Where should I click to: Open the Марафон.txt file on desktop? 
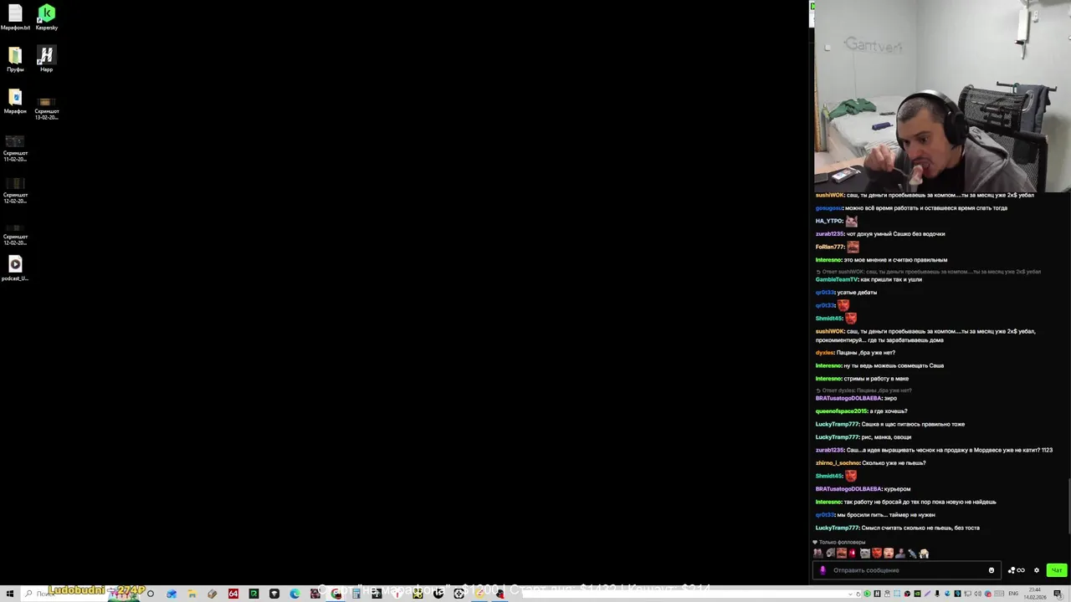point(15,17)
